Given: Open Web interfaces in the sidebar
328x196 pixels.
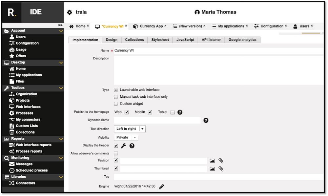Looking at the screenshot, I should (x=28, y=107).
